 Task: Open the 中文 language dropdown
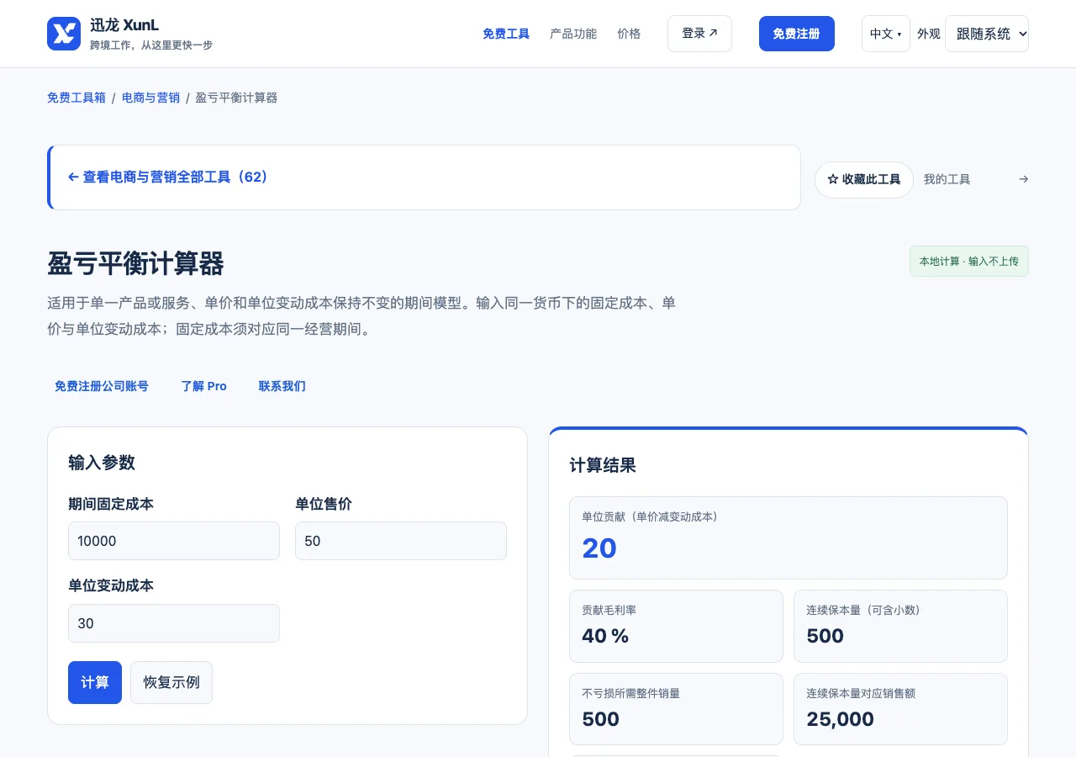tap(885, 34)
